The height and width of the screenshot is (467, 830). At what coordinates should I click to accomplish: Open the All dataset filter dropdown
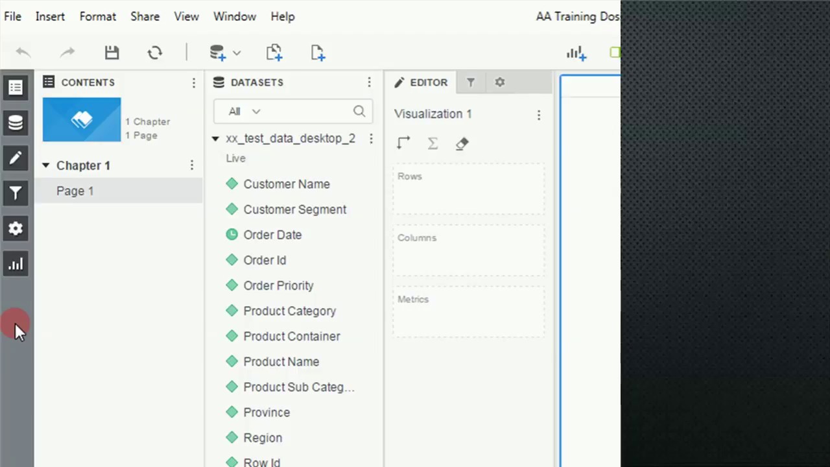point(244,112)
